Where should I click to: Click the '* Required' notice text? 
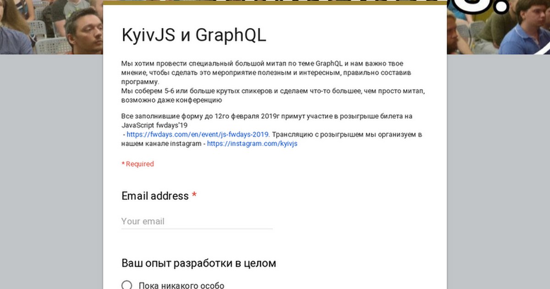pos(137,164)
